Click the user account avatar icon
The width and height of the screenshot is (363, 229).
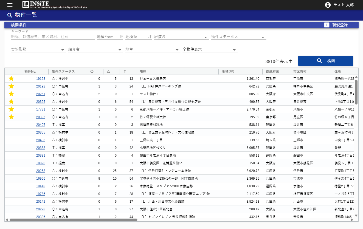click(328, 5)
